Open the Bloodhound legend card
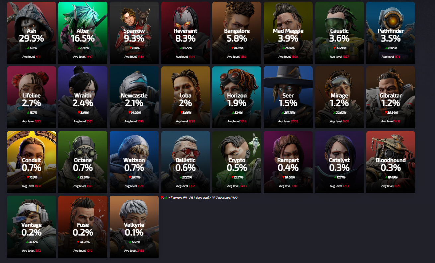The width and height of the screenshot is (435, 263). [391, 162]
